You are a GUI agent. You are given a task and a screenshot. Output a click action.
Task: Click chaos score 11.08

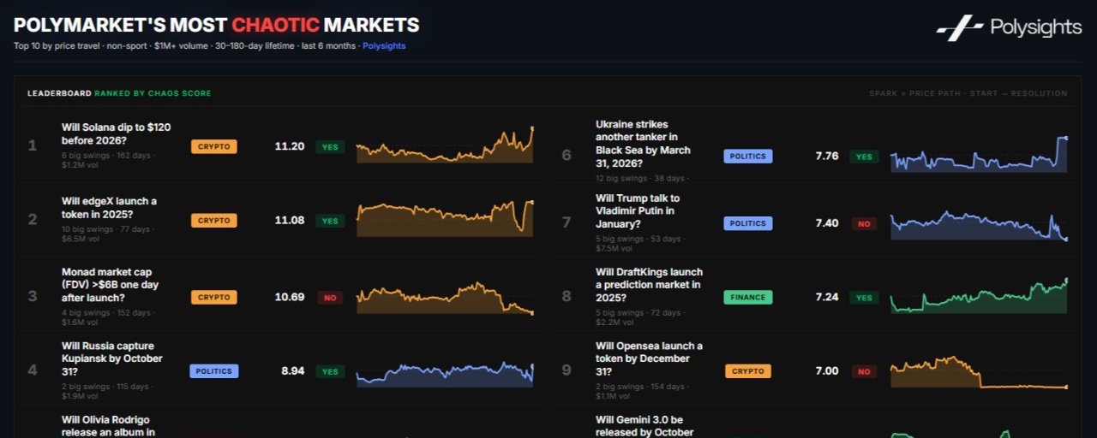point(290,220)
